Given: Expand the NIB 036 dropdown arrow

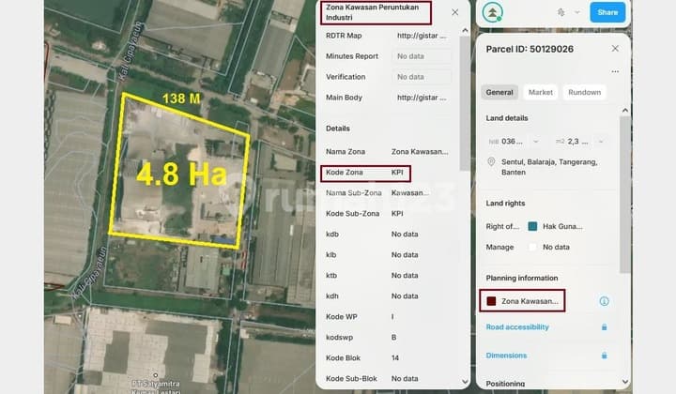Looking at the screenshot, I should (535, 142).
